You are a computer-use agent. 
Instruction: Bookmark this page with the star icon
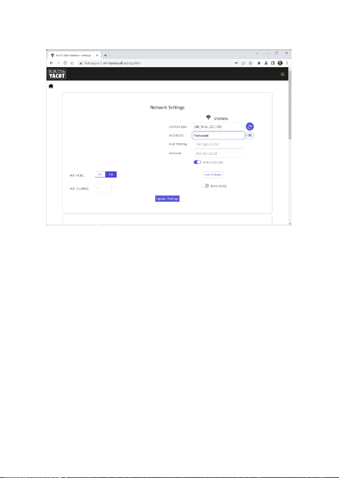pyautogui.click(x=250, y=63)
